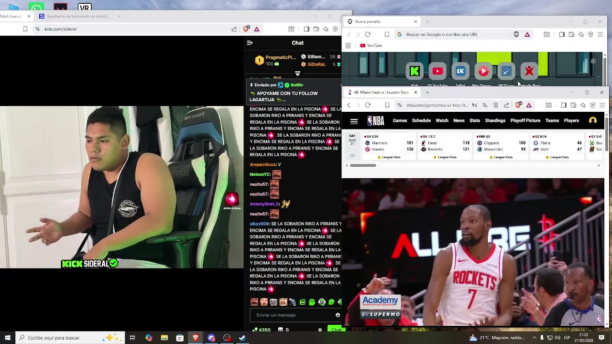Open Leo AI icon in NBA window
612x344 pixels.
coord(583,105)
